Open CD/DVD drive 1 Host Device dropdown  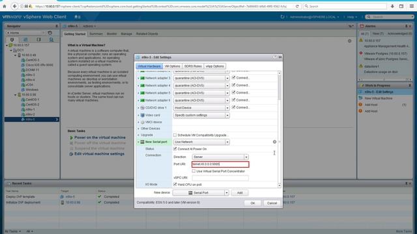point(201,108)
